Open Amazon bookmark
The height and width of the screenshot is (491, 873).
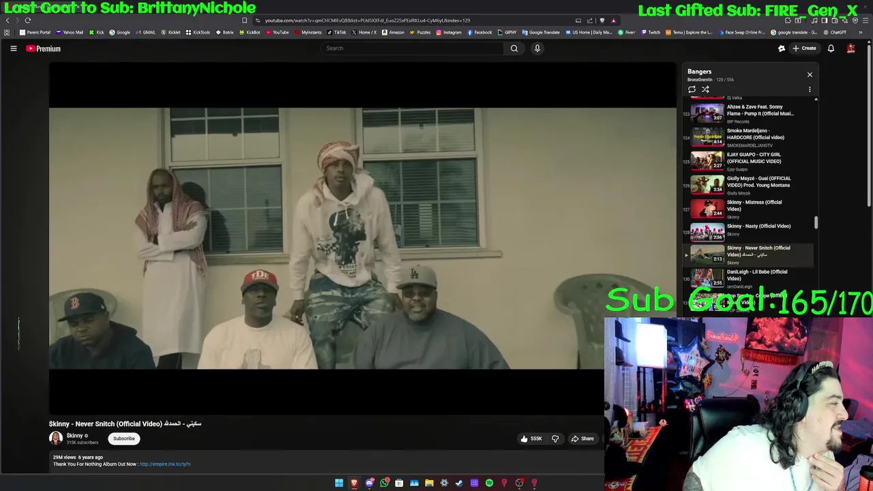(x=393, y=32)
